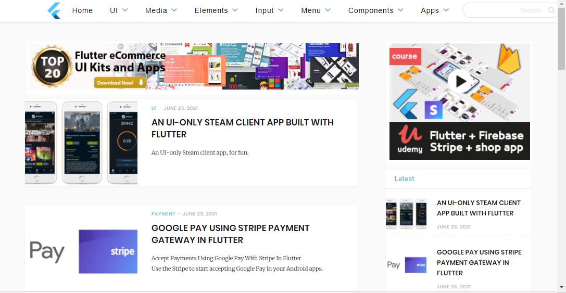This screenshot has height=293, width=566.
Task: Click 'An UI-only Steam client app, for fun.' text
Action: click(x=200, y=152)
